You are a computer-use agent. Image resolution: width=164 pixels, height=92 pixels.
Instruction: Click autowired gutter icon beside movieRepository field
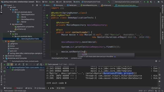point(47,25)
